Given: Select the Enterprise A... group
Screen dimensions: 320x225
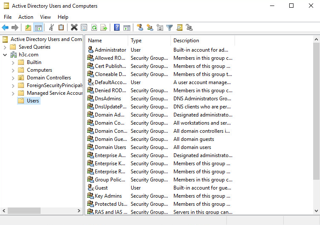Looking at the screenshot, I should 110,155.
